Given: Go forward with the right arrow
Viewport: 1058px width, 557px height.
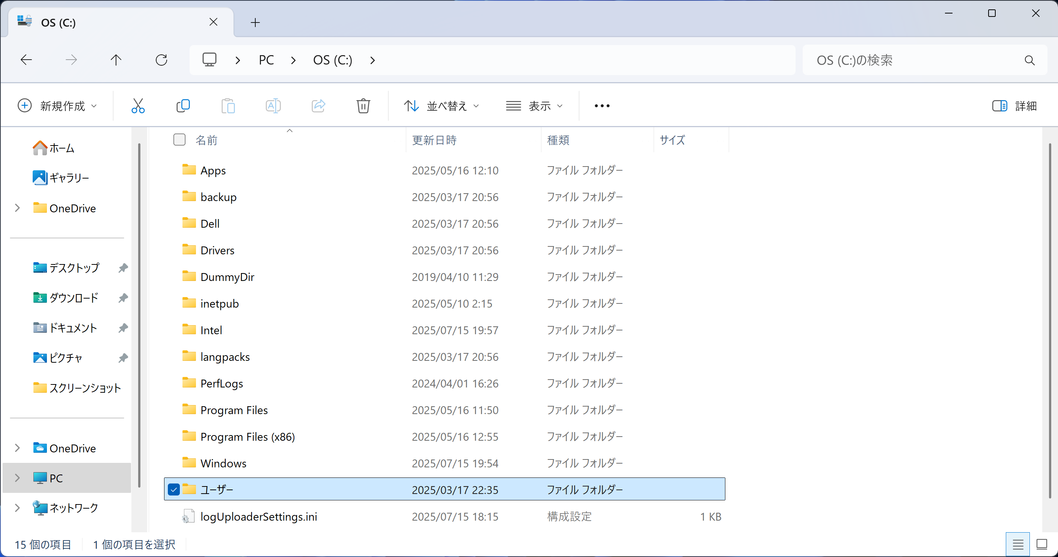Looking at the screenshot, I should click(71, 60).
